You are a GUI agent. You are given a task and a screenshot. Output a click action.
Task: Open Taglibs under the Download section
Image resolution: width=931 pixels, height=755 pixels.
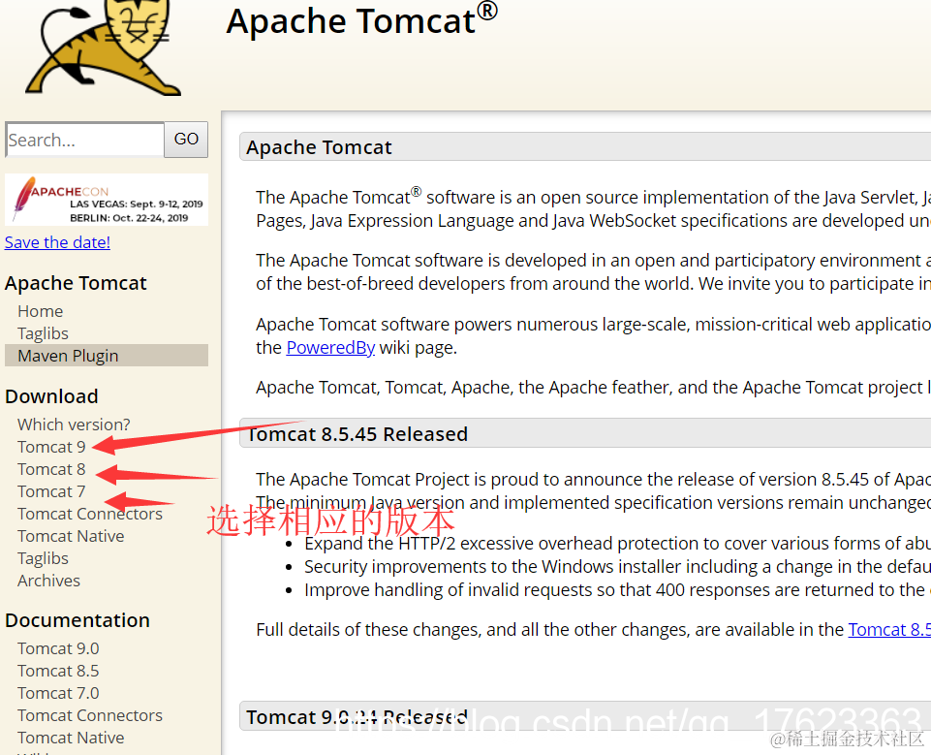pos(43,558)
